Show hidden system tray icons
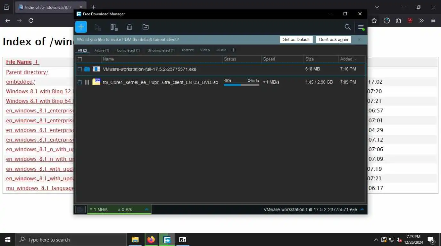 click(x=376, y=240)
